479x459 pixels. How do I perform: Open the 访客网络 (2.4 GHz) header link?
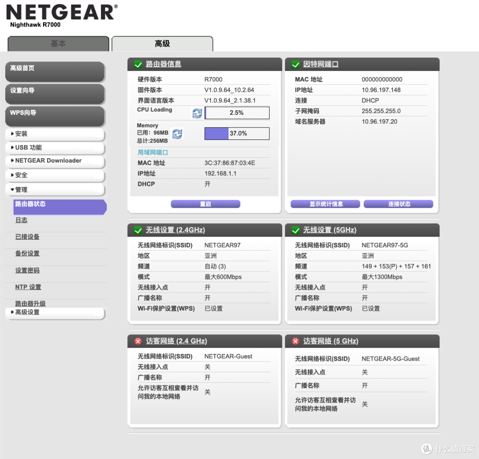(176, 341)
